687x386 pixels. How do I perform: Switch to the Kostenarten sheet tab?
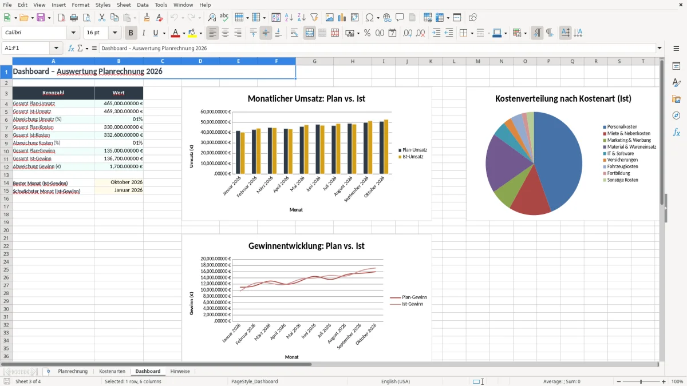(x=112, y=372)
